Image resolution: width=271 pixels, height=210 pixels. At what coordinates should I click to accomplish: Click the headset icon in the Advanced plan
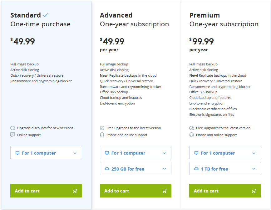[102, 135]
